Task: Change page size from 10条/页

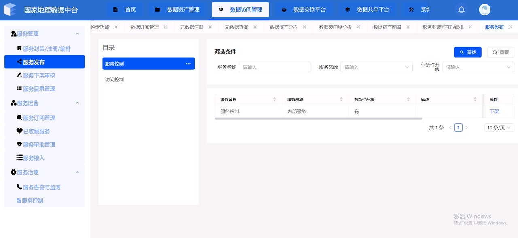Action: click(499, 127)
